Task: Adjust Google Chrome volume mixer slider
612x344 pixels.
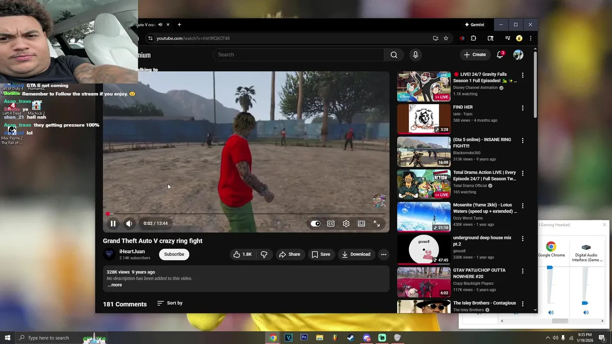Action: click(550, 268)
